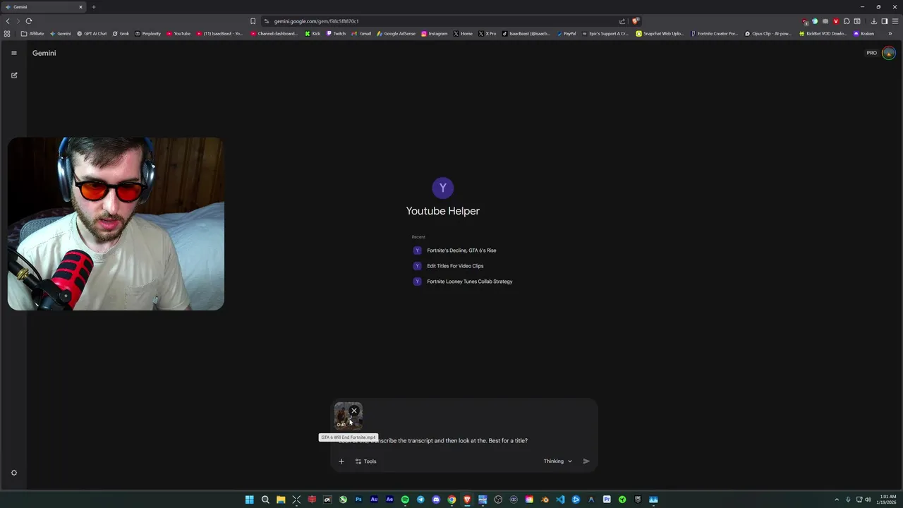Open Windows Start menu
The width and height of the screenshot is (903, 508).
(250, 500)
